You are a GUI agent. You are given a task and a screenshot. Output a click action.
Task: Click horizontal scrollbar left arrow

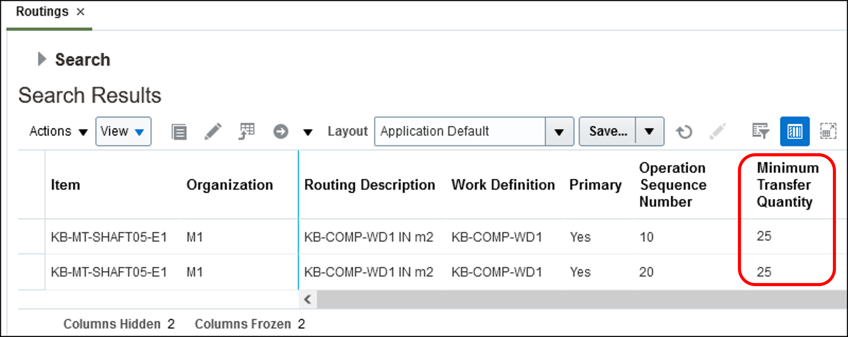click(x=307, y=299)
